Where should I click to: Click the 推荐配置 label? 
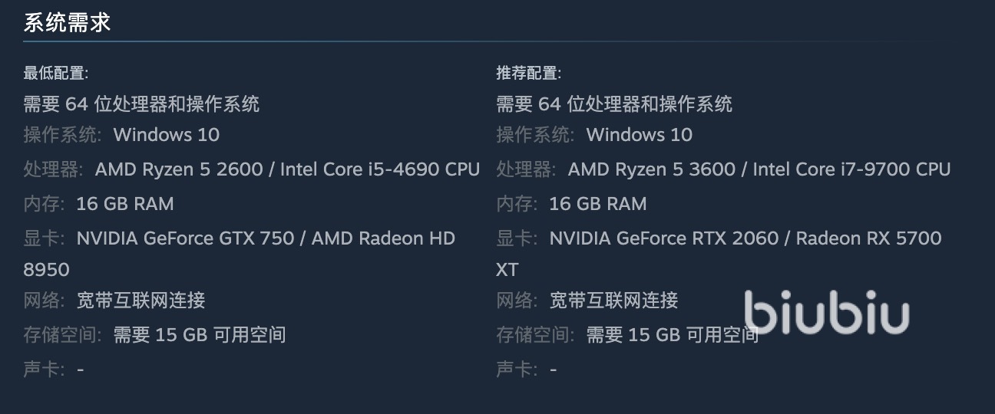pyautogui.click(x=528, y=74)
